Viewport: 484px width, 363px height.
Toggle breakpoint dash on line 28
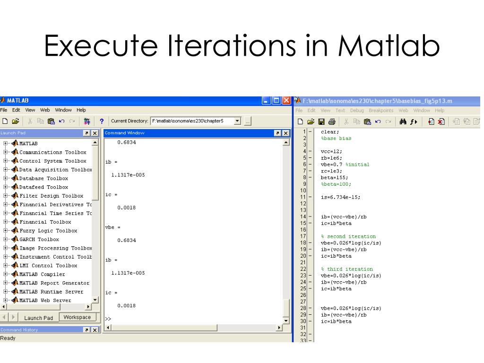click(310, 308)
